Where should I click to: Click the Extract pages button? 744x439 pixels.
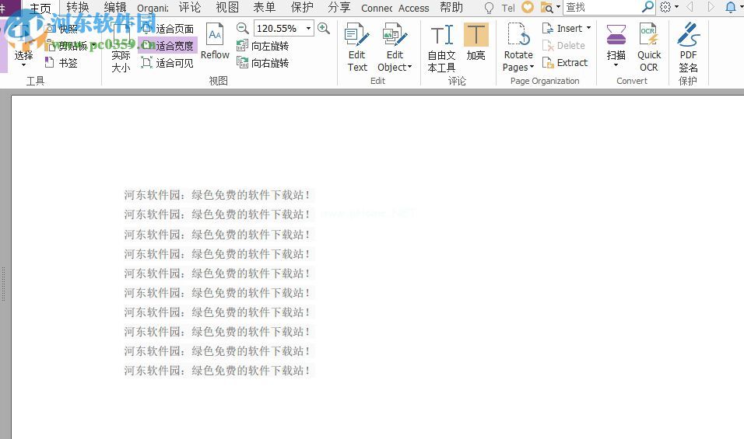(565, 62)
